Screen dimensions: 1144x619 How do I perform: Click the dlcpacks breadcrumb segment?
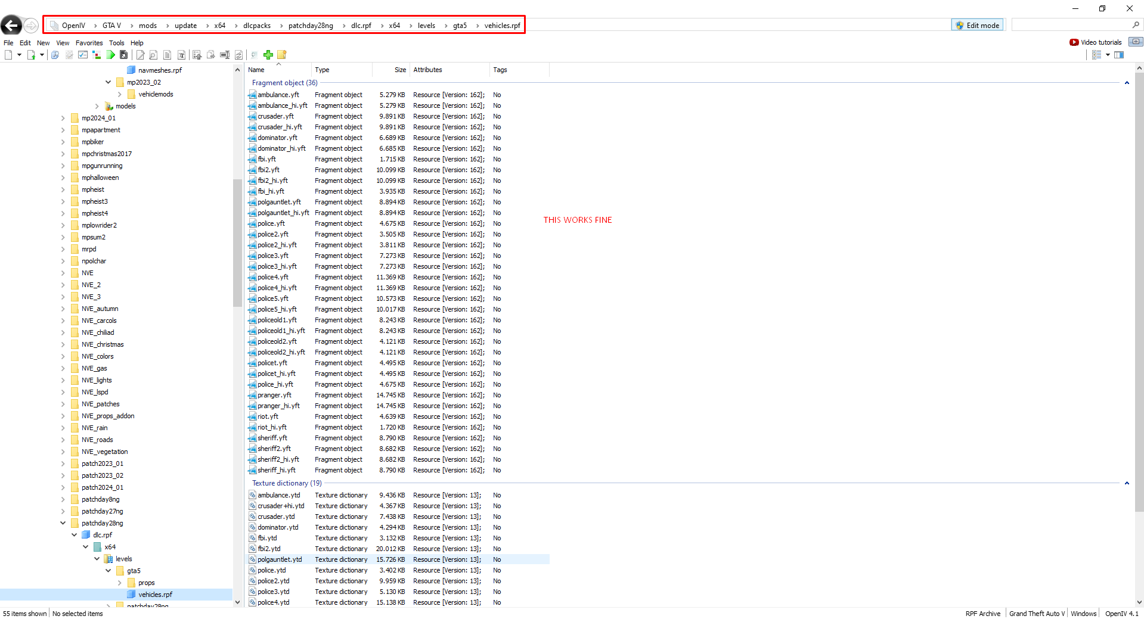click(x=257, y=26)
